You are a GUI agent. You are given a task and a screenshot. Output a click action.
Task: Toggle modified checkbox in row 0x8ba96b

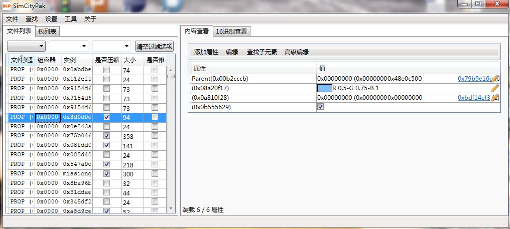pos(155,183)
